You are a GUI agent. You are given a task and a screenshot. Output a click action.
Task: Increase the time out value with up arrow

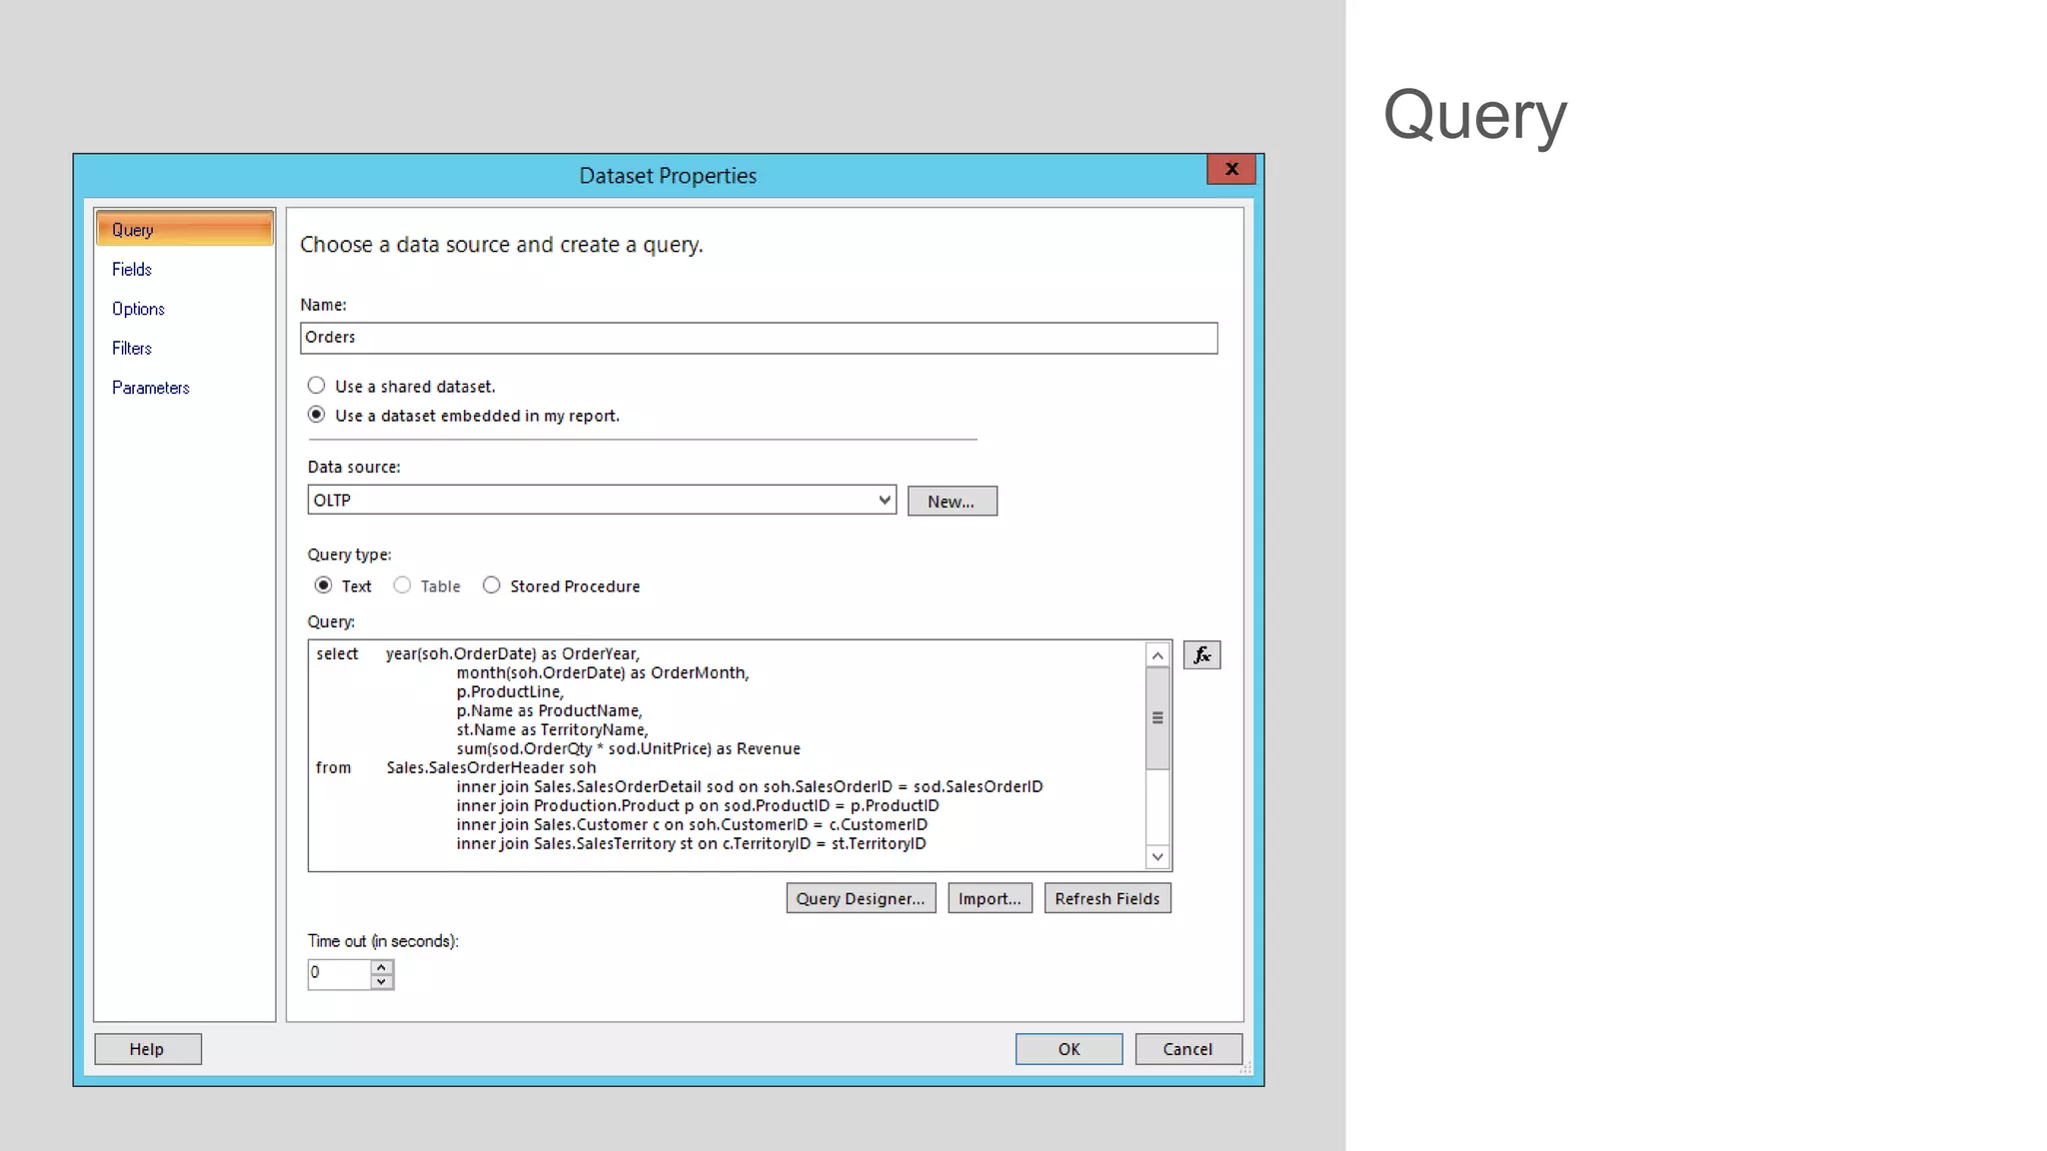pyautogui.click(x=382, y=967)
